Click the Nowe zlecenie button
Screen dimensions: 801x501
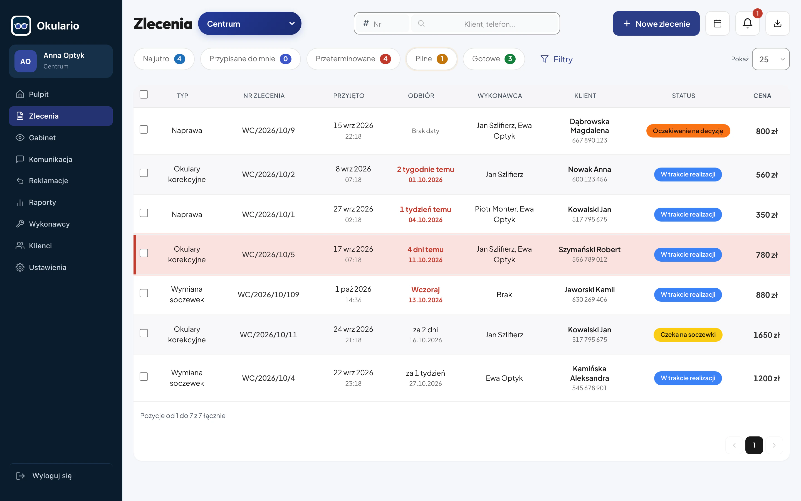pyautogui.click(x=656, y=24)
